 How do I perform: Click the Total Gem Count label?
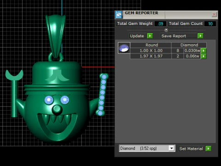[186, 24]
